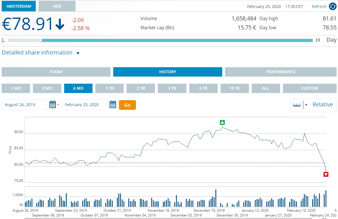Image resolution: width=338 pixels, height=219 pixels.
Task: Select the 1 MO time range
Action: 16,88
